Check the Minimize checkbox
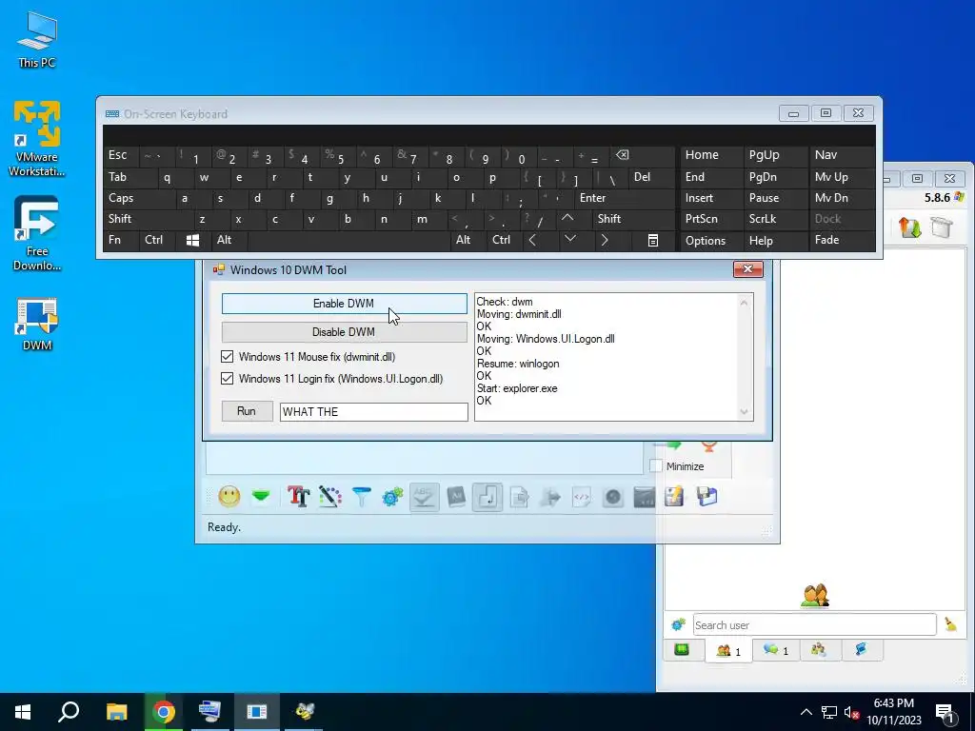The width and height of the screenshot is (975, 731). 655,465
